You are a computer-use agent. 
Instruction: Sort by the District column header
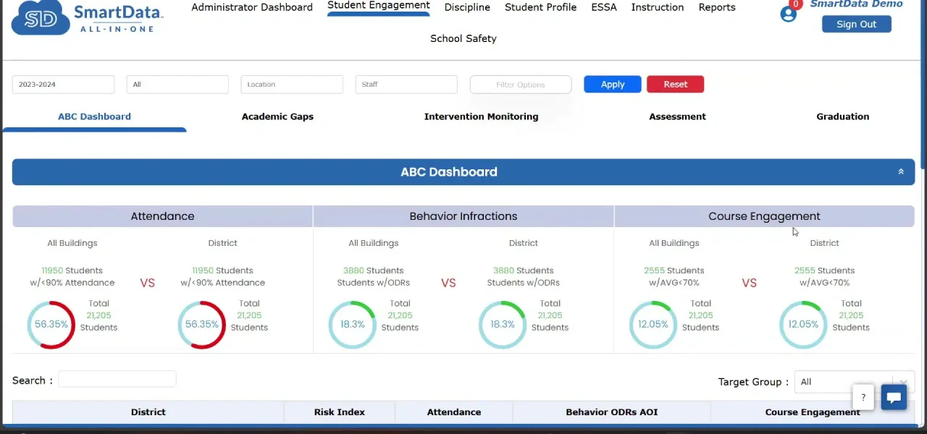click(x=148, y=412)
